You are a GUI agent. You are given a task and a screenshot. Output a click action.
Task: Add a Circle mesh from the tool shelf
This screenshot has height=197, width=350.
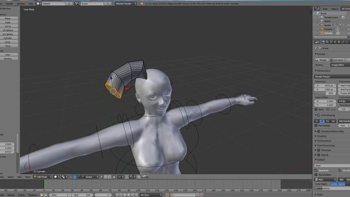8,26
